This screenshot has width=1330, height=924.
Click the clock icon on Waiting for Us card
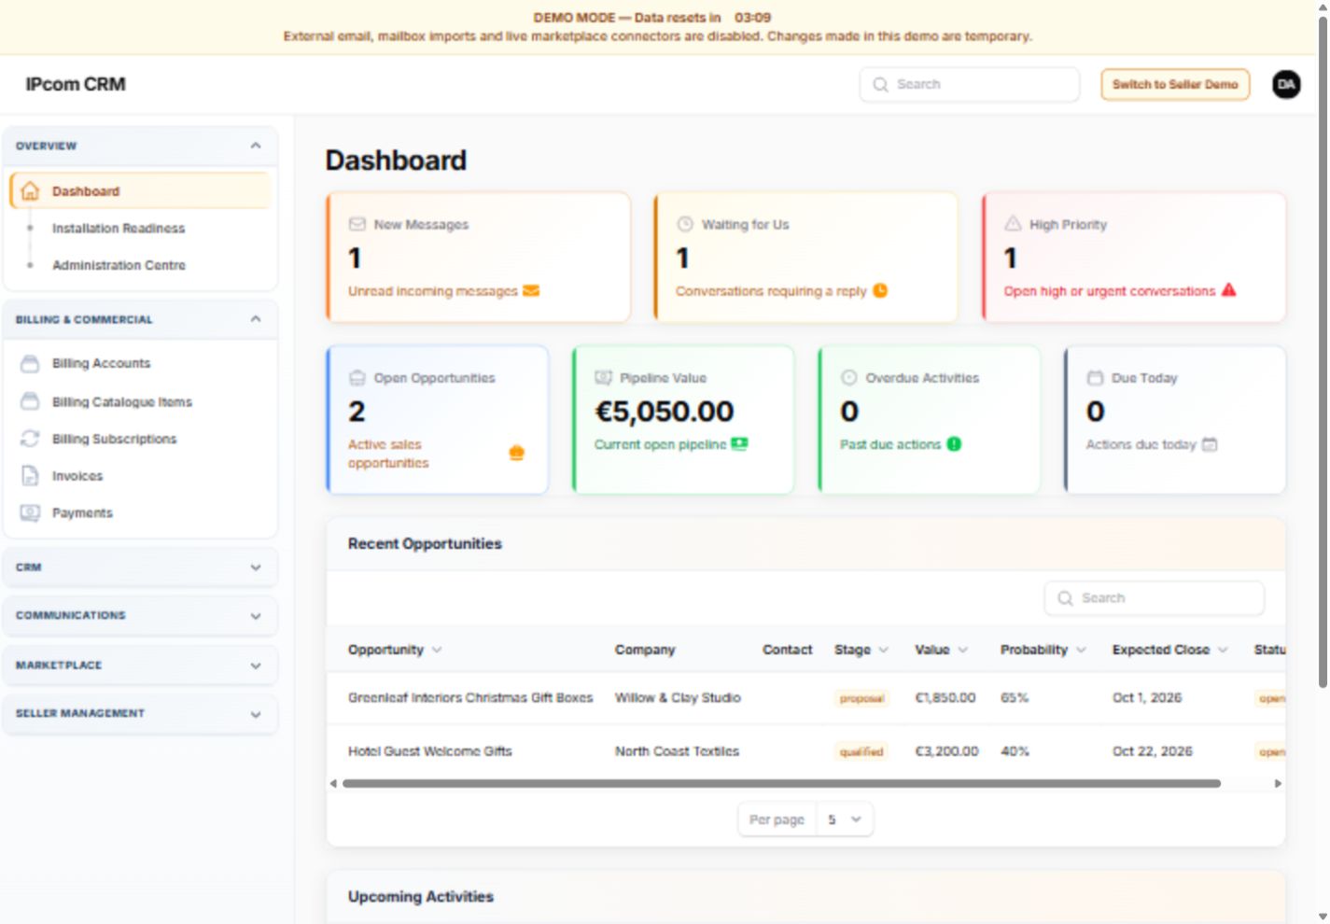click(x=880, y=291)
